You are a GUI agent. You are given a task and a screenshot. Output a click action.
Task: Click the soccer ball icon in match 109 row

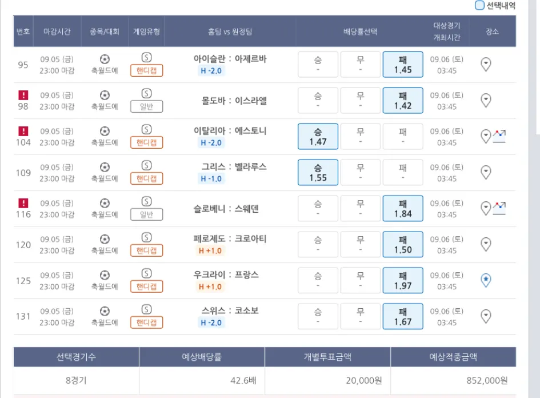pyautogui.click(x=105, y=167)
